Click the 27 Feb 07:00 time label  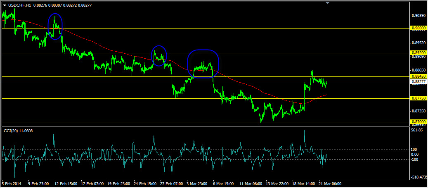click(x=172, y=183)
